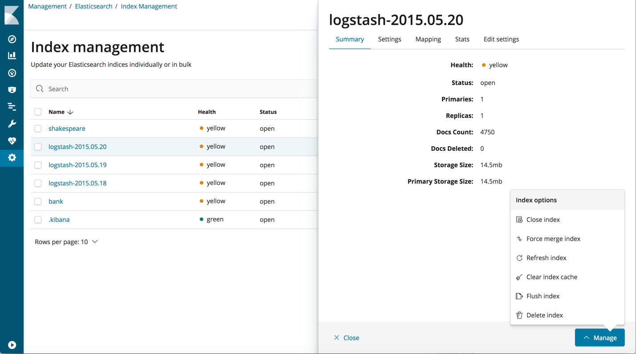This screenshot has width=636, height=354.
Task: Open the logstash-2015.05.19 index link
Action: [x=77, y=165]
